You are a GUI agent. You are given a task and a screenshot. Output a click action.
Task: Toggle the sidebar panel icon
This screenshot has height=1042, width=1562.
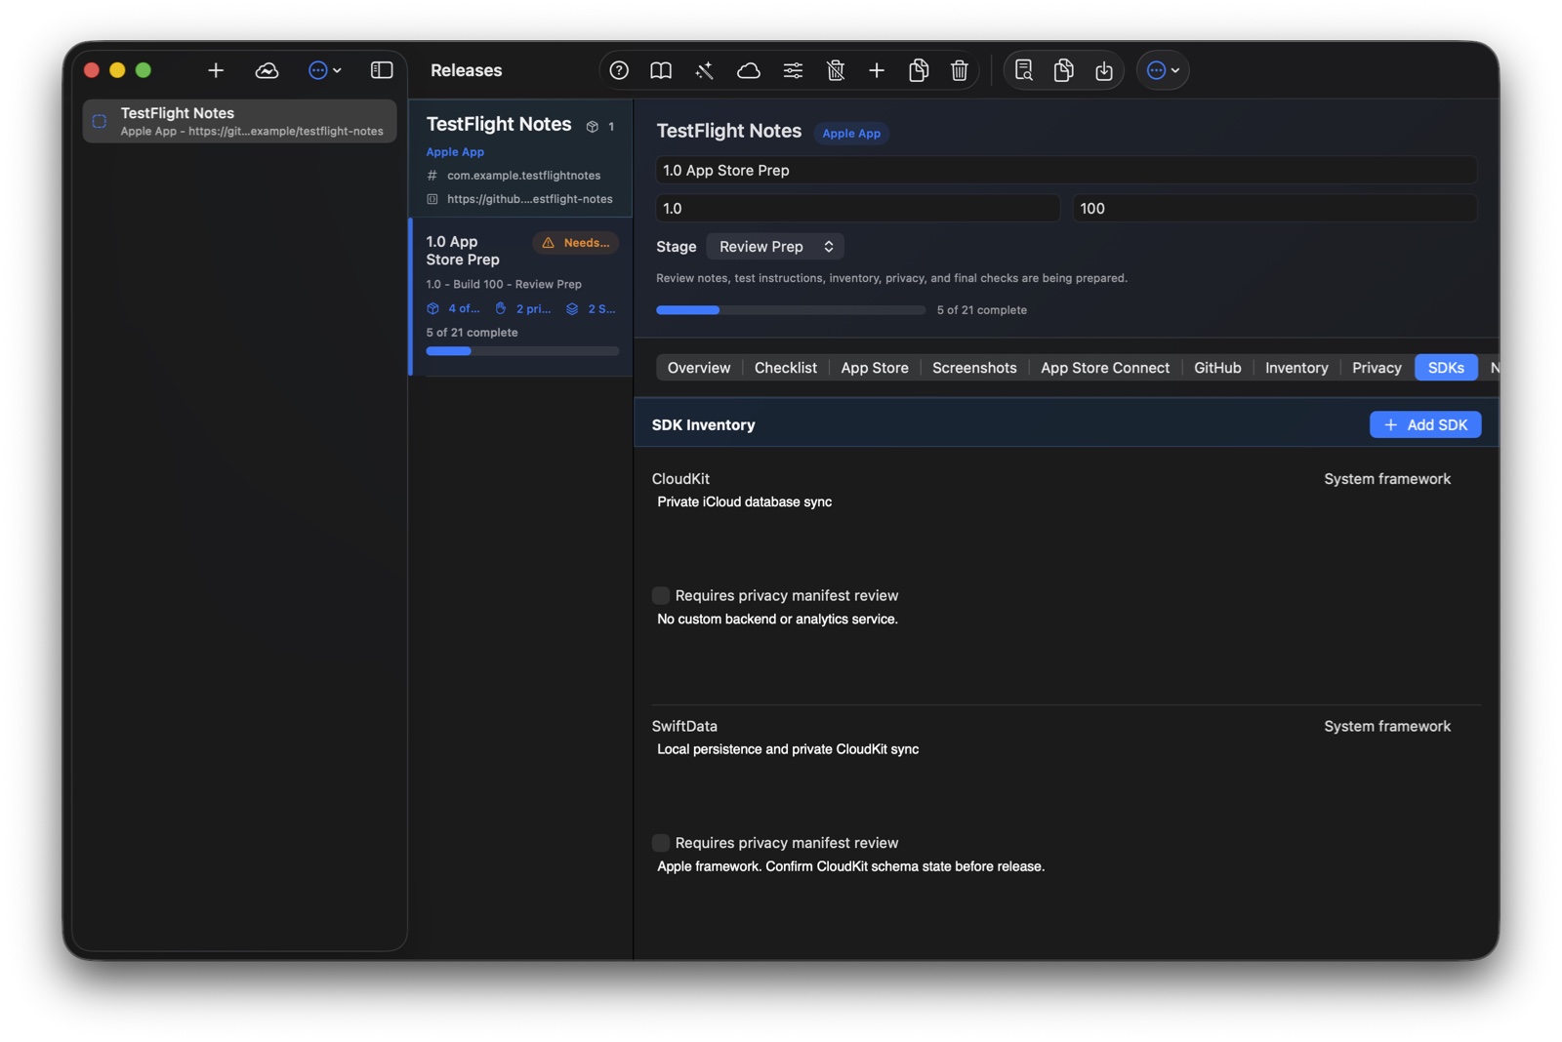[x=382, y=70]
